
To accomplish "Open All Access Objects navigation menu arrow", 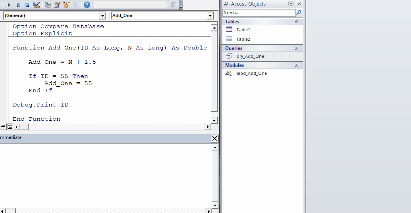I will (x=291, y=4).
